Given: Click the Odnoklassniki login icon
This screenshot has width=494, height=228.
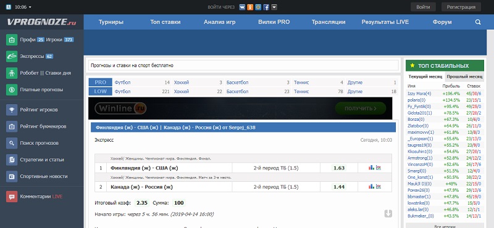Looking at the screenshot, I should click(x=250, y=7).
